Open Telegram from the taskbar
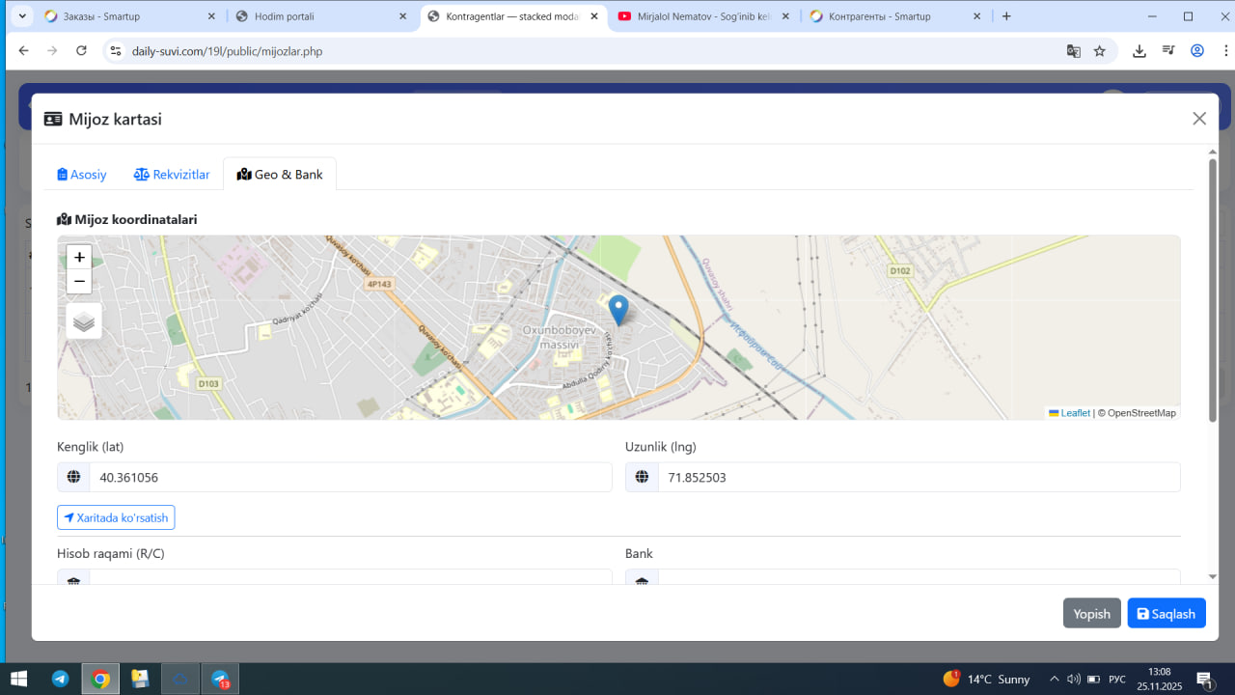Image resolution: width=1235 pixels, height=695 pixels. [x=60, y=679]
